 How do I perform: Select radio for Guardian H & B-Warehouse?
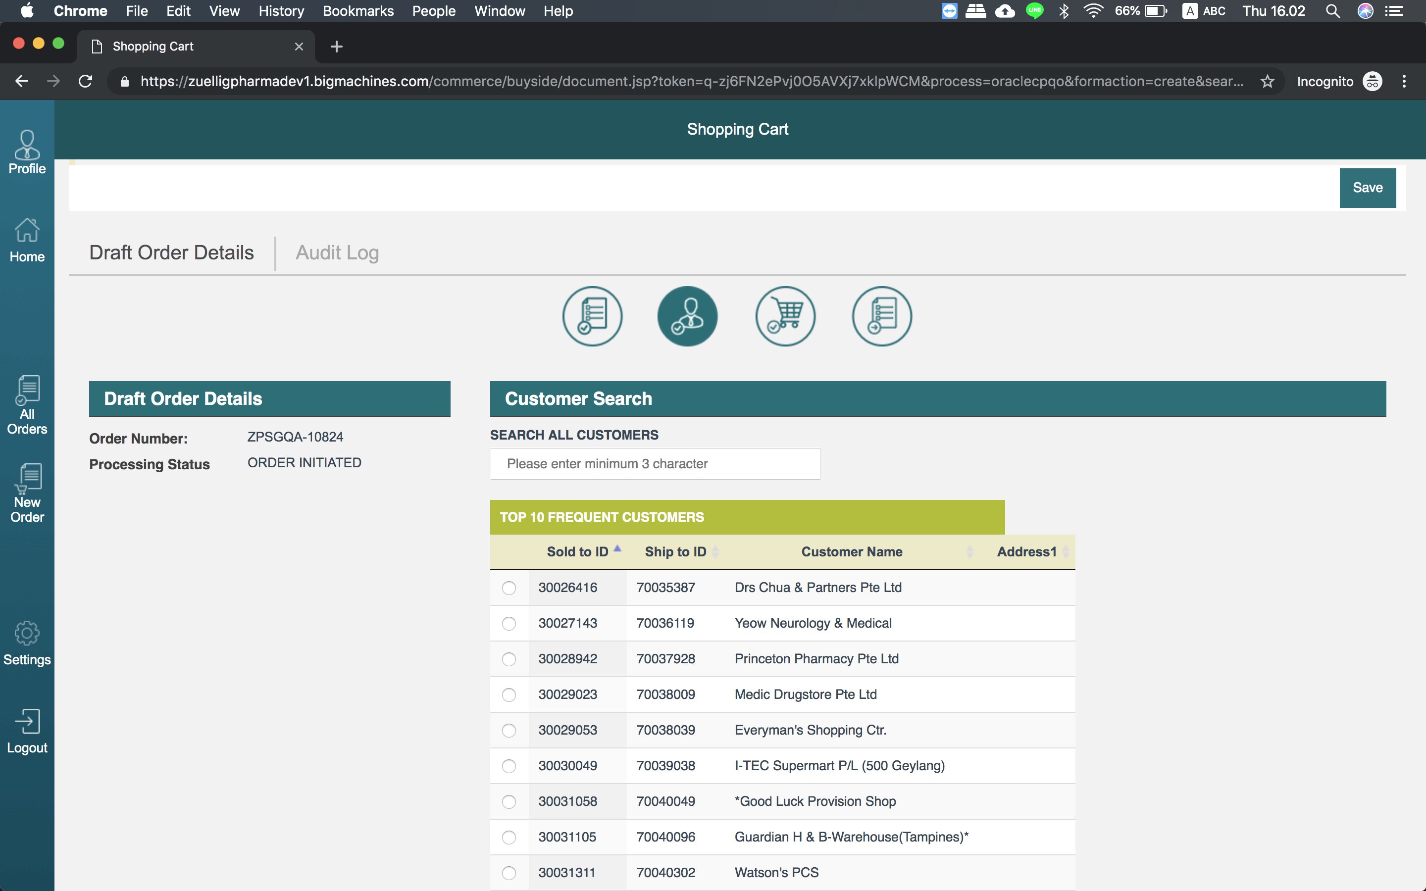(x=509, y=838)
